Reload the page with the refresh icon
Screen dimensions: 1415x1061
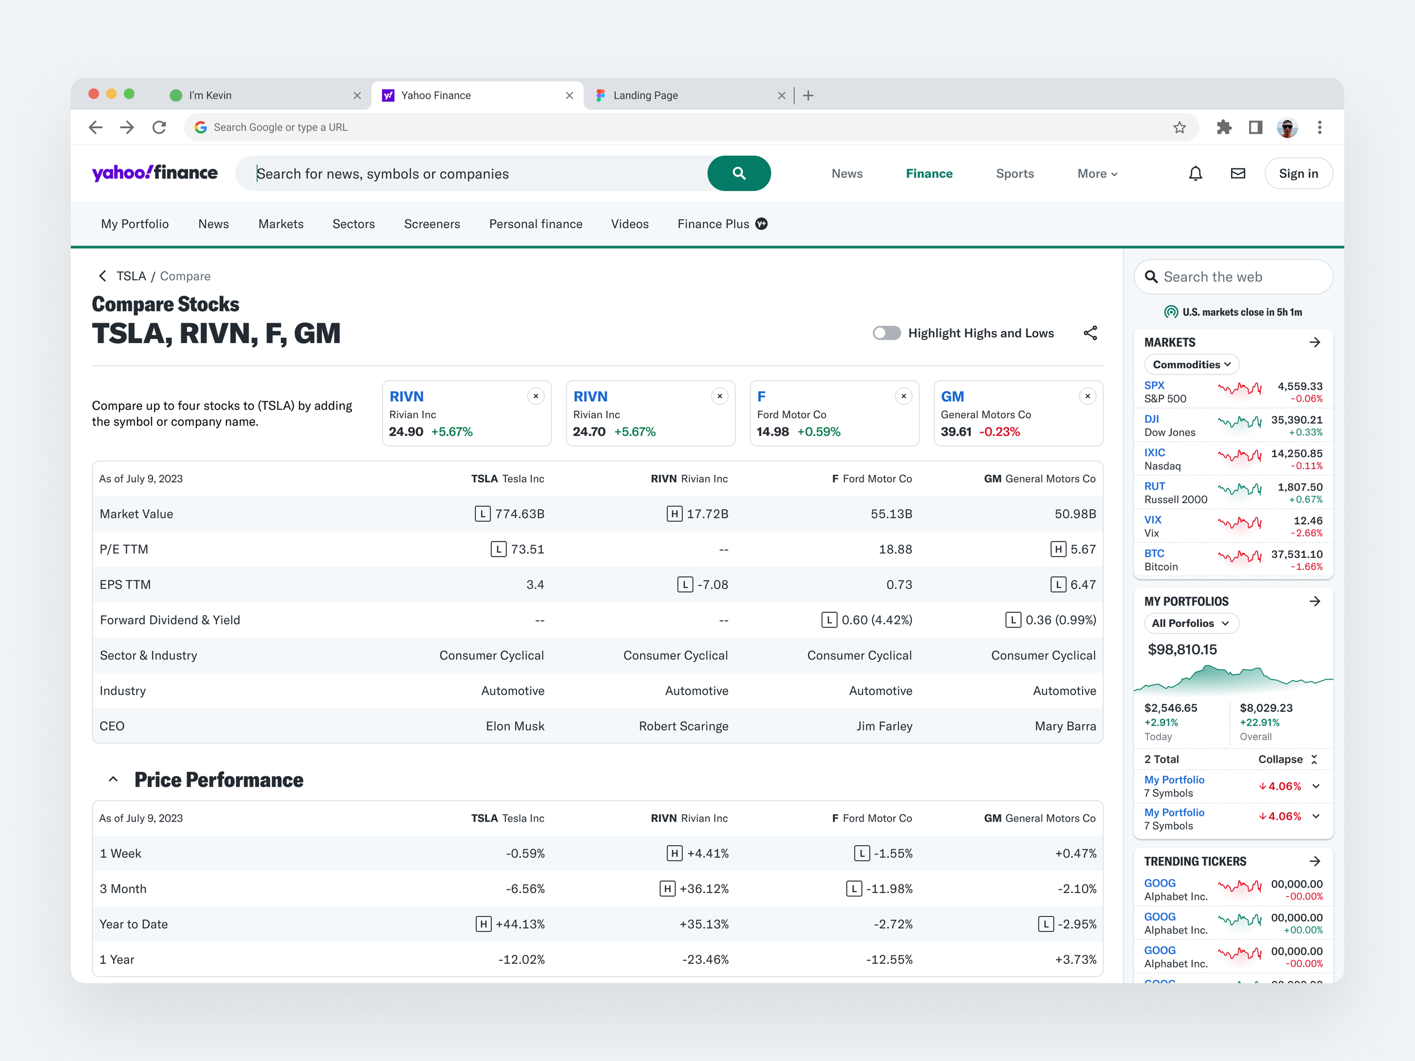(x=159, y=127)
